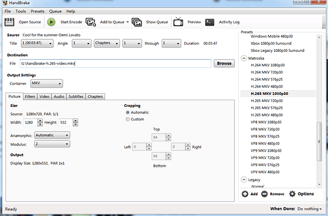Viewport: 328px width, 216px height.
Task: Open the Chapters range type dropdown
Action: pyautogui.click(x=107, y=44)
